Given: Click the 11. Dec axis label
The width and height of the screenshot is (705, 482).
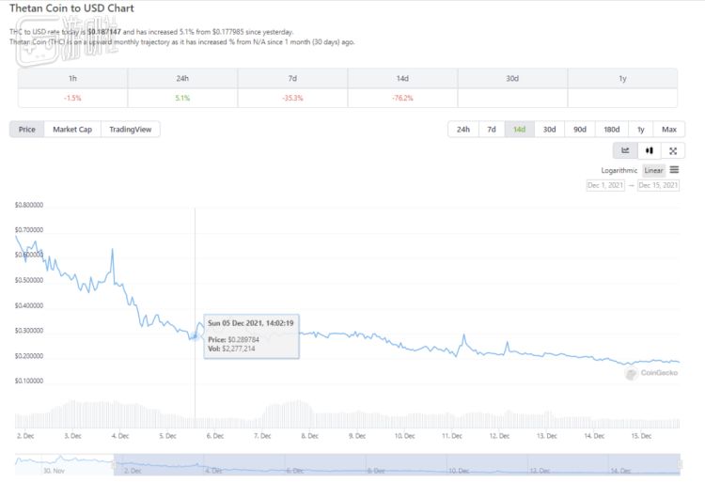Looking at the screenshot, I should tap(452, 436).
